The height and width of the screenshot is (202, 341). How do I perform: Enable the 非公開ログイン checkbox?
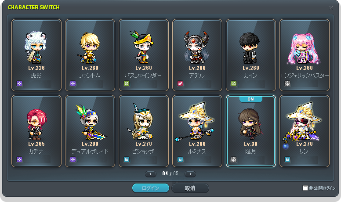tap(305, 188)
